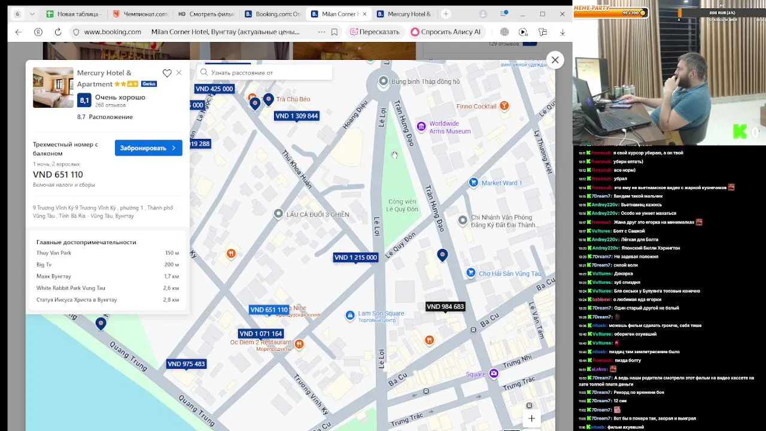Image resolution: width=766 pixels, height=431 pixels.
Task: Expand the tab group dropdown arrow
Action: click(32, 14)
